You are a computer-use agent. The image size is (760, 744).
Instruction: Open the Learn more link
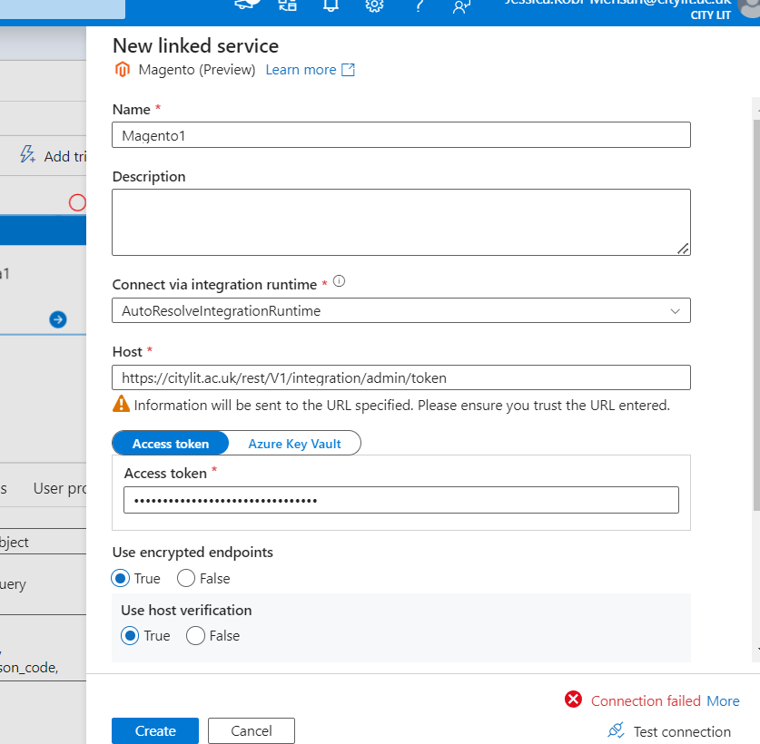pyautogui.click(x=301, y=69)
